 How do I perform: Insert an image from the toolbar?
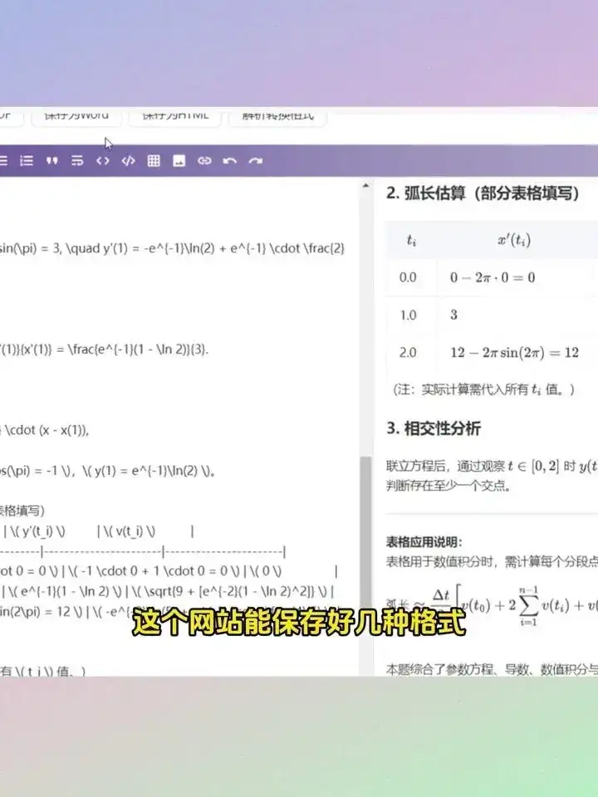pos(179,161)
